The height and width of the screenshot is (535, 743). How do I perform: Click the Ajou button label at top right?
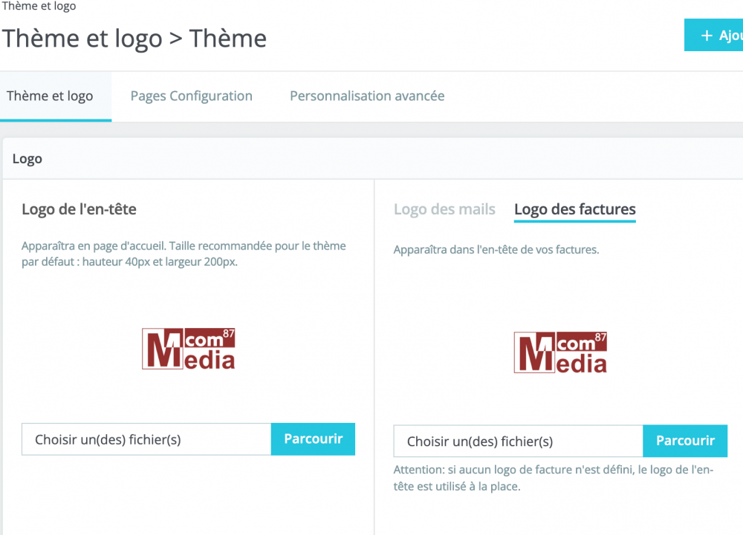click(730, 36)
